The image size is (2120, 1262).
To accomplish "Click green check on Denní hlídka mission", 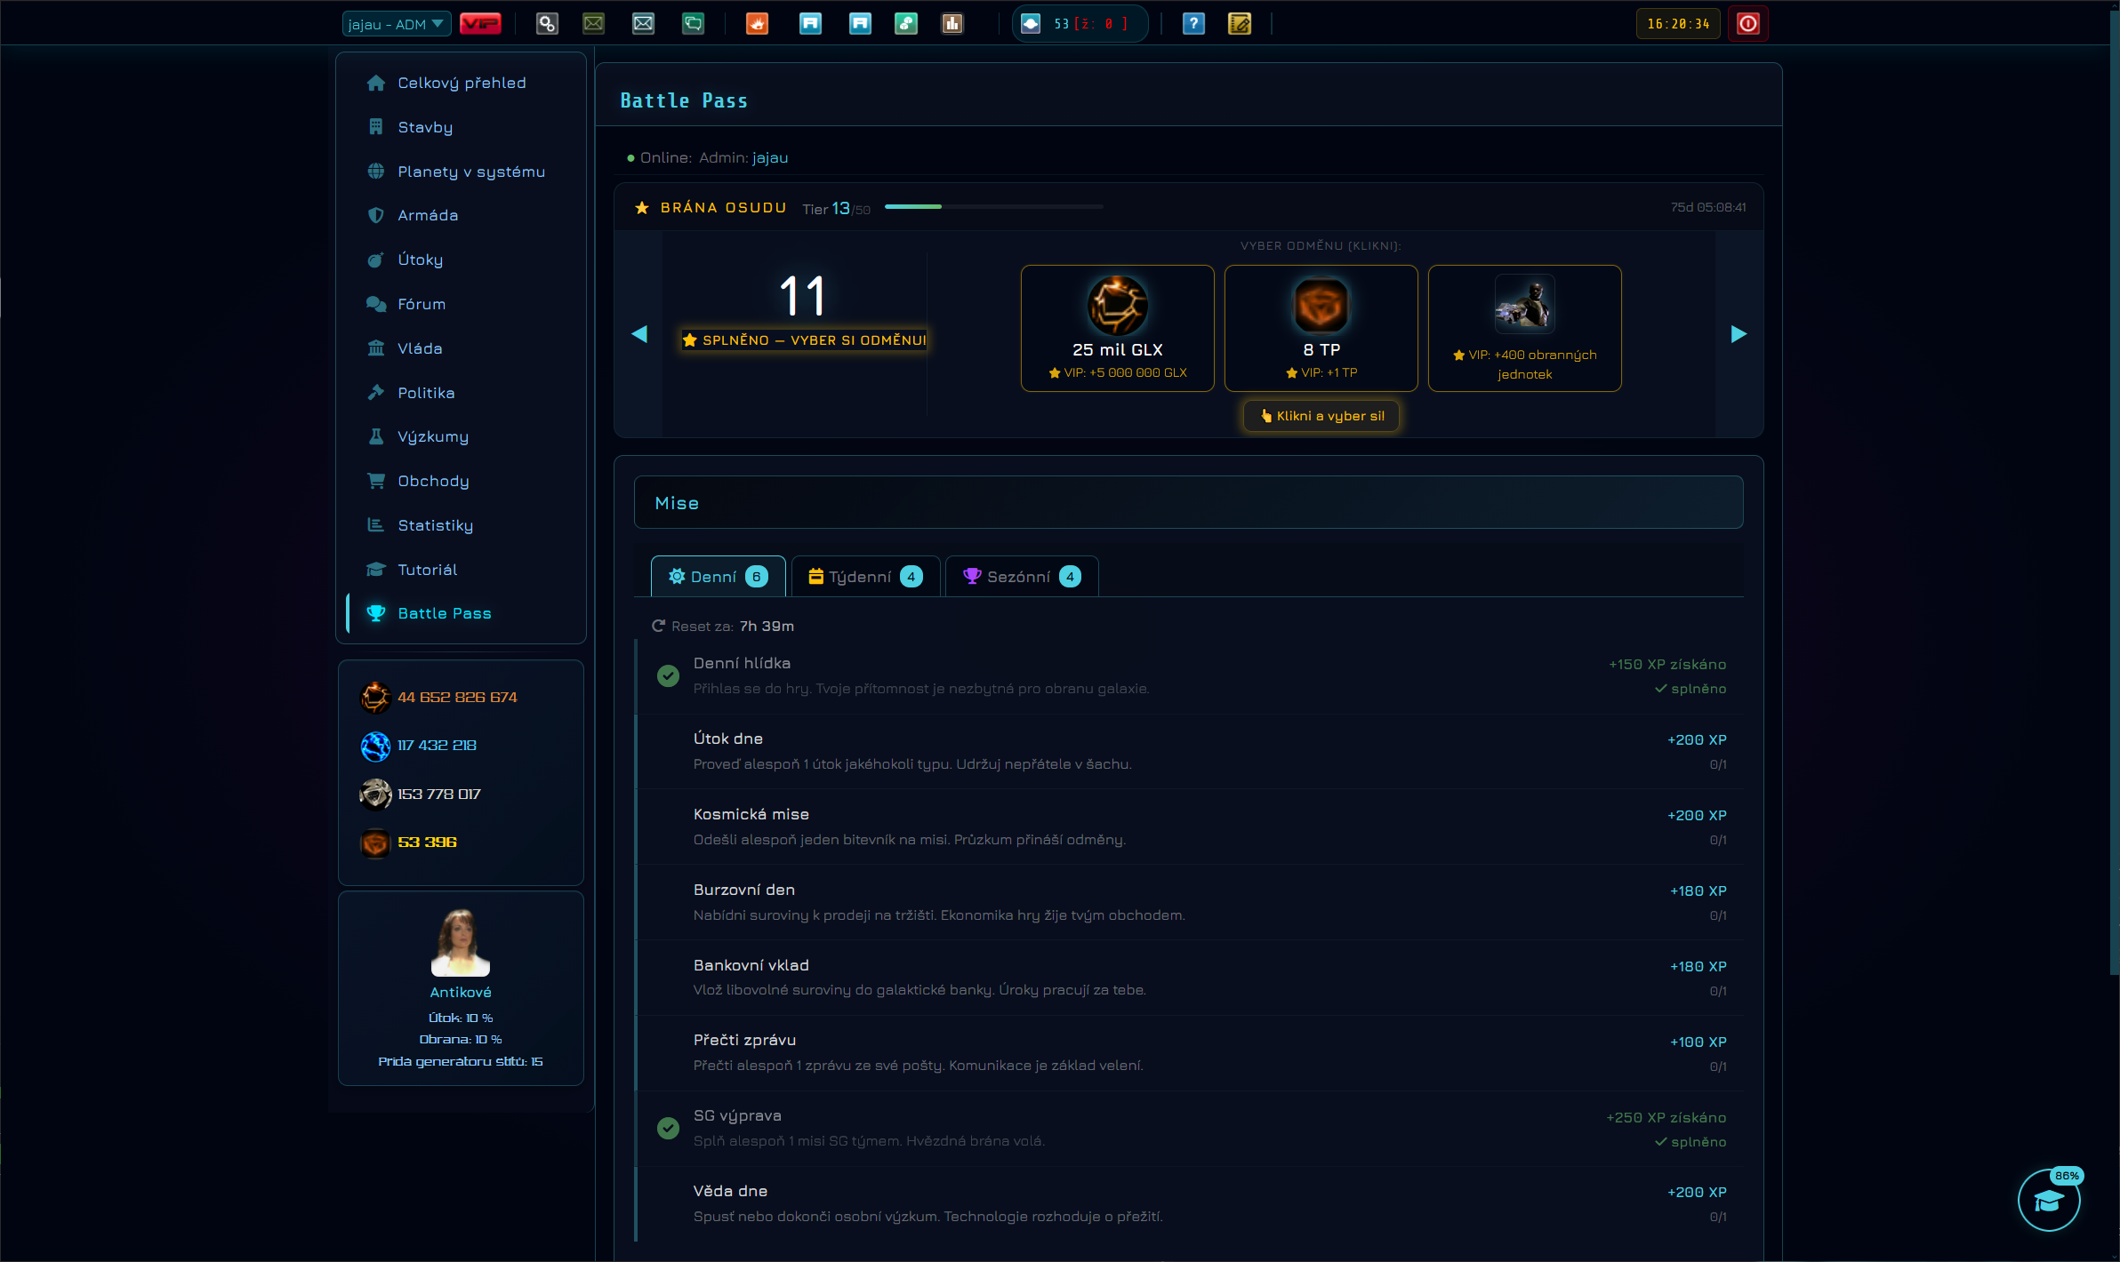I will point(668,676).
